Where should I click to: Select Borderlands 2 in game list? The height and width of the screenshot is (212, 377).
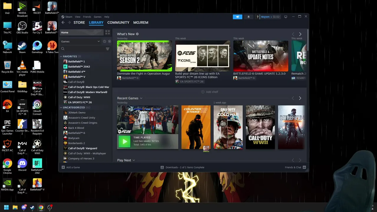tap(77, 143)
